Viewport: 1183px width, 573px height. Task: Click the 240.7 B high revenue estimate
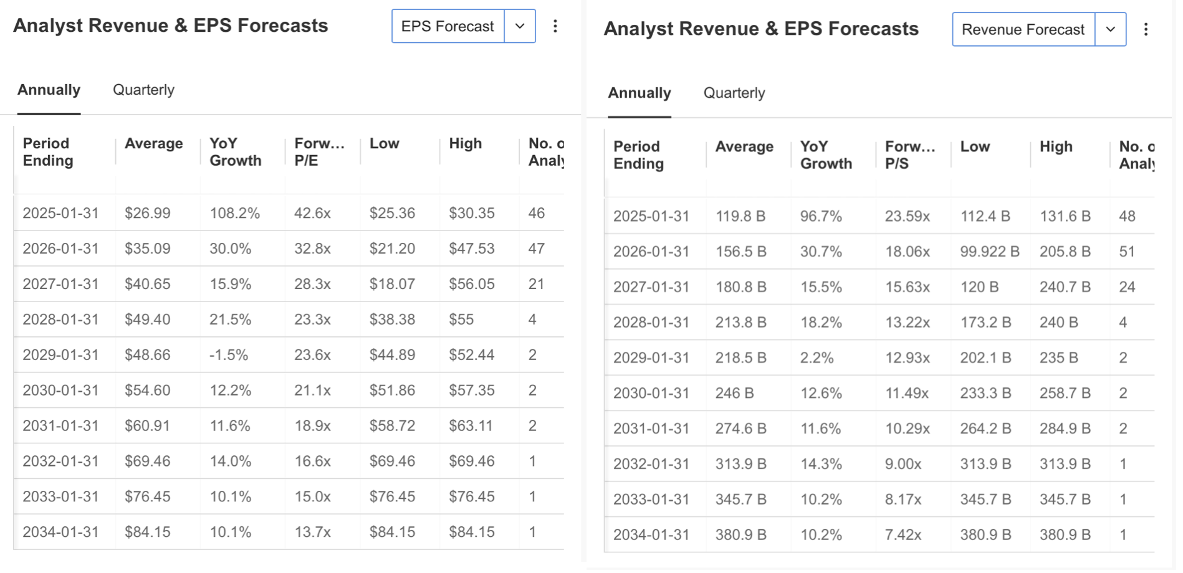click(1065, 287)
